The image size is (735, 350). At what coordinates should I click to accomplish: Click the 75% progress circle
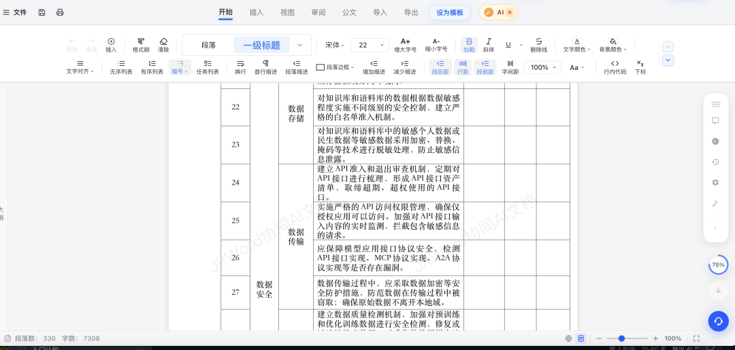pyautogui.click(x=718, y=265)
